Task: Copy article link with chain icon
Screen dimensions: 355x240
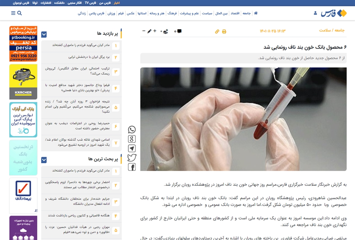Action: (217, 32)
